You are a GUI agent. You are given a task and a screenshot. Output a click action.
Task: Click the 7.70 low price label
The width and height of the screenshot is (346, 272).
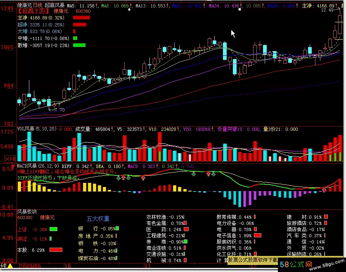[59, 110]
